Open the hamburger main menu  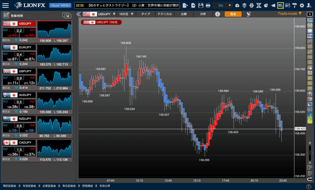point(6,6)
